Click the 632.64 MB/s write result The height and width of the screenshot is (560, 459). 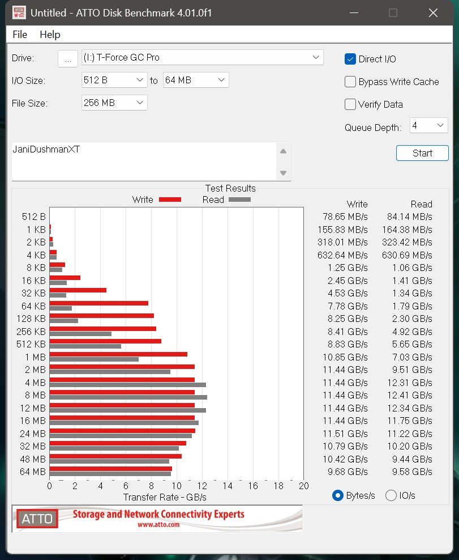(x=342, y=255)
